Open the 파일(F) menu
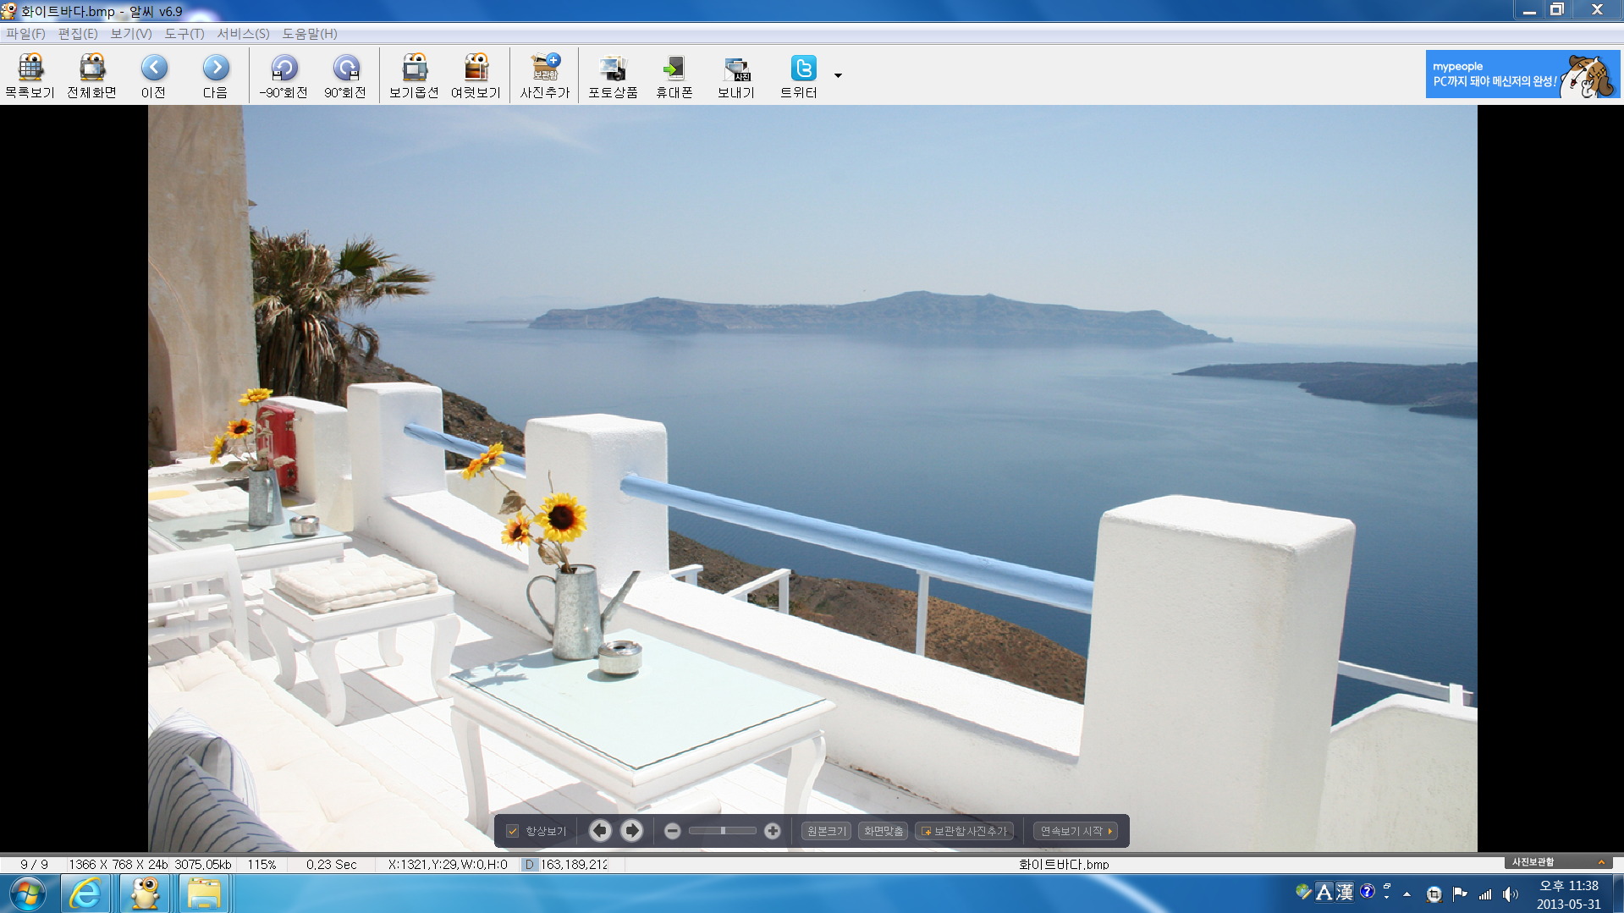 point(25,34)
